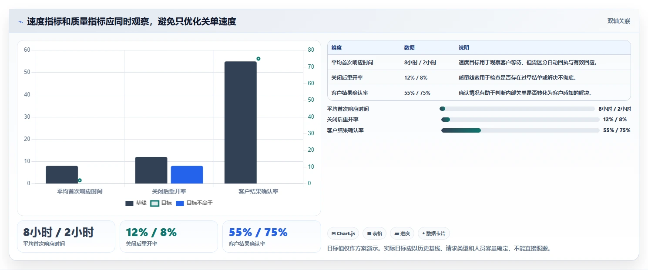The image size is (648, 270).
Task: Click the 80 tick on right axis
Action: [x=311, y=50]
